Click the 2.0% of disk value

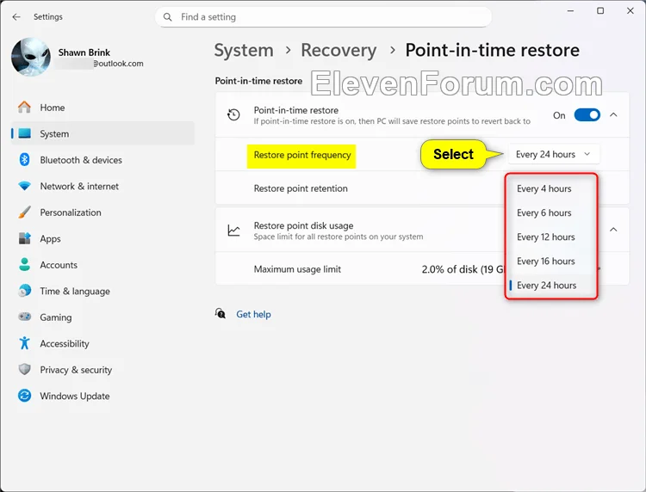[x=463, y=269]
